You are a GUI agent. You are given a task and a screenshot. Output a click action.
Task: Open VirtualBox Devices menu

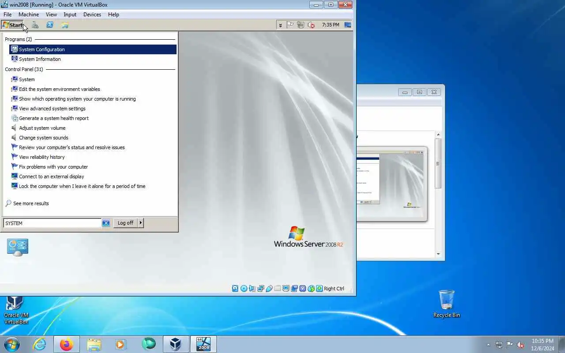[92, 15]
